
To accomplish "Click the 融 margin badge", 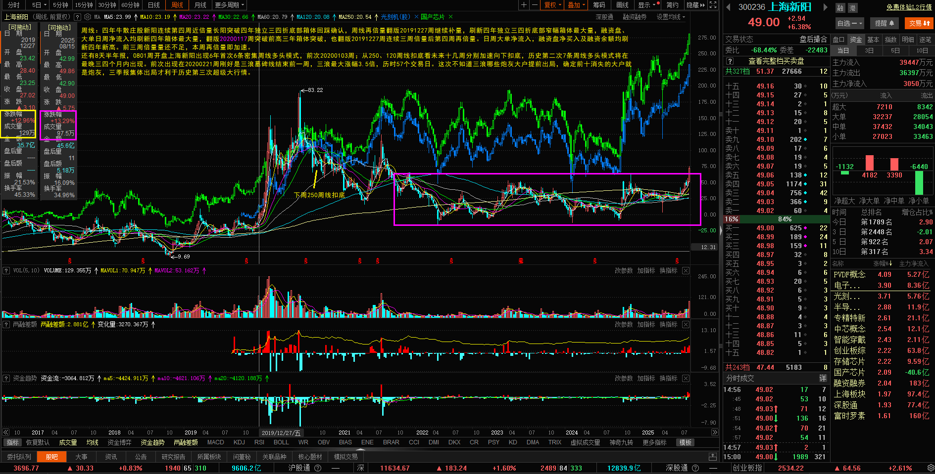I will tap(840, 8).
